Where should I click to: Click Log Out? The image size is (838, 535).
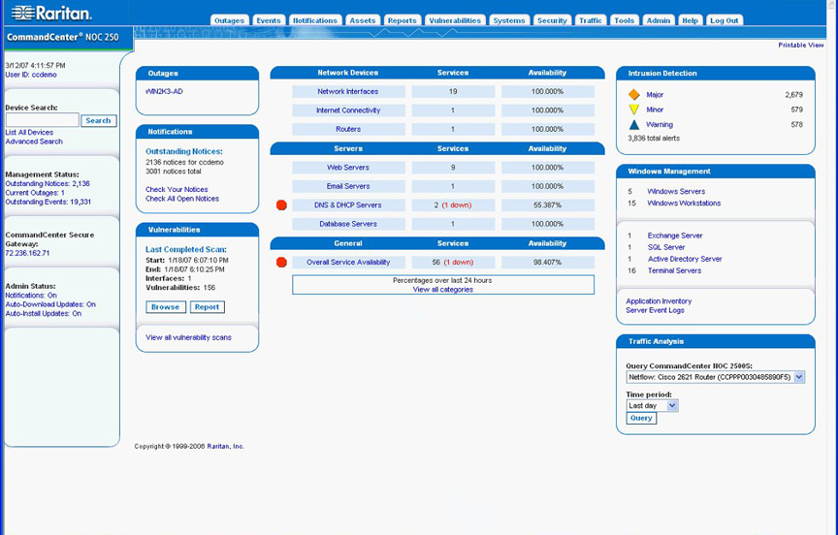(725, 20)
